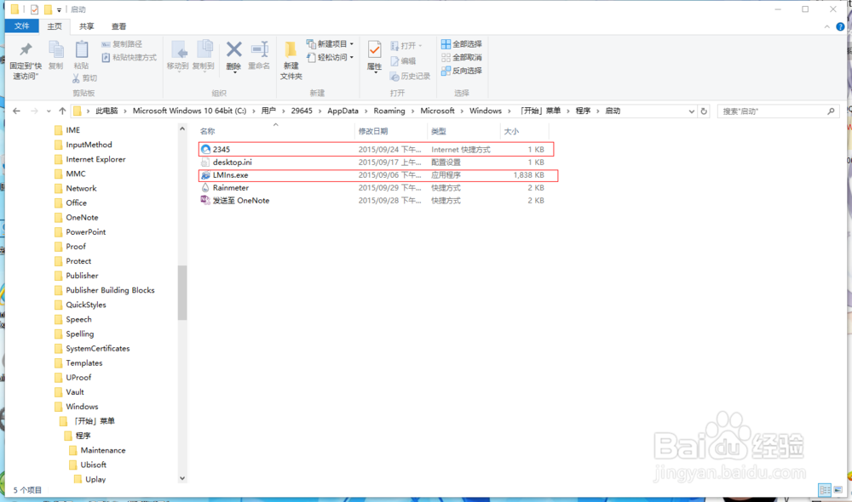
Task: Open the Office folder in tree
Action: (71, 203)
